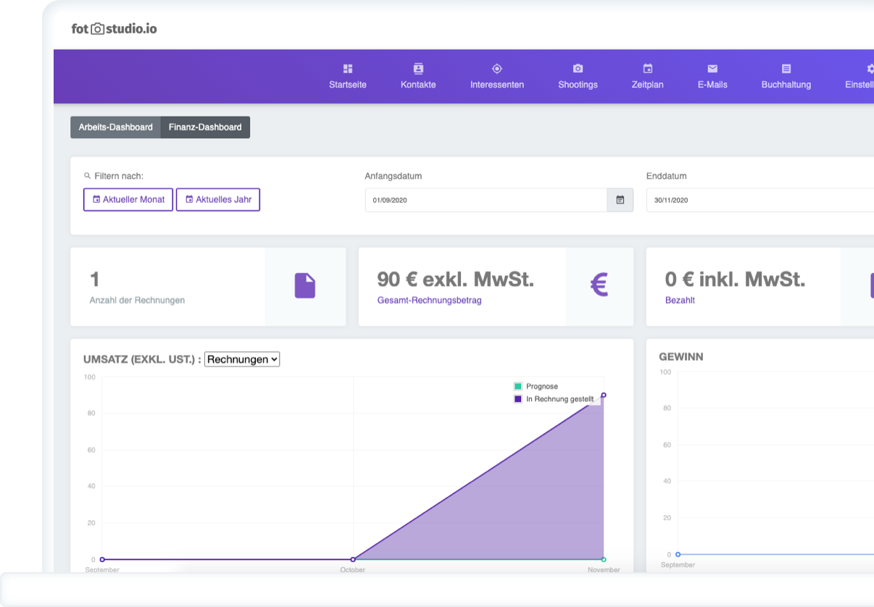
Task: Filter by Aktuelles Jahr
Action: point(218,200)
